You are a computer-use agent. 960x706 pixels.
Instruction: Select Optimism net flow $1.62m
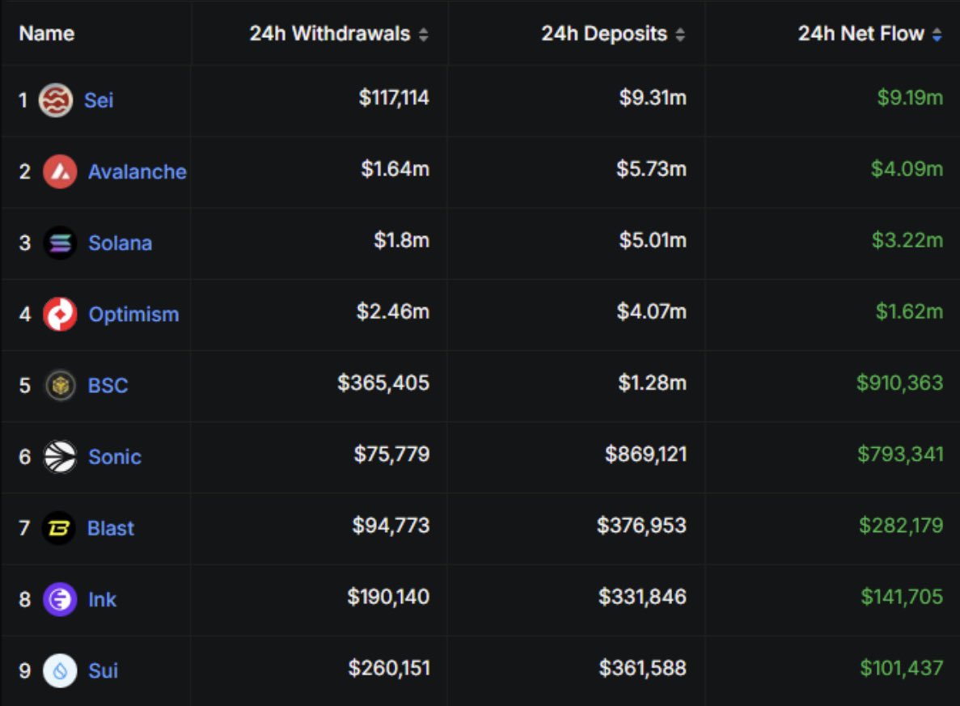(909, 311)
